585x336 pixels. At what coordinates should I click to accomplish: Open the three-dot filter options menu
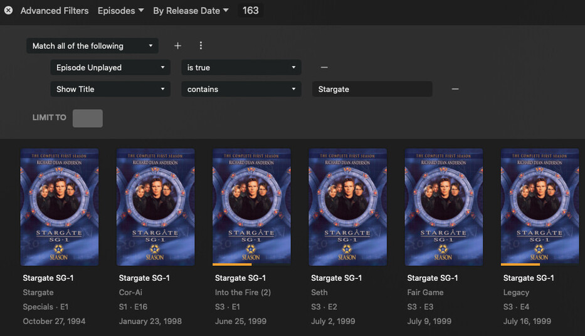coord(201,46)
